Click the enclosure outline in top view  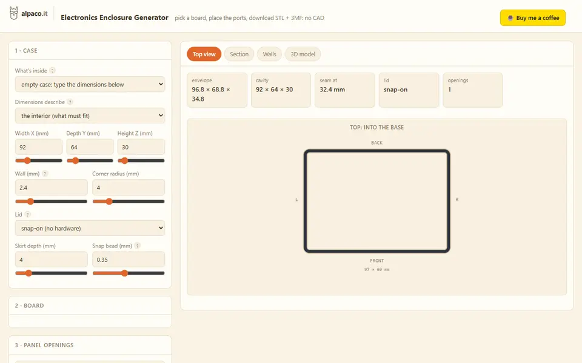tap(376, 201)
